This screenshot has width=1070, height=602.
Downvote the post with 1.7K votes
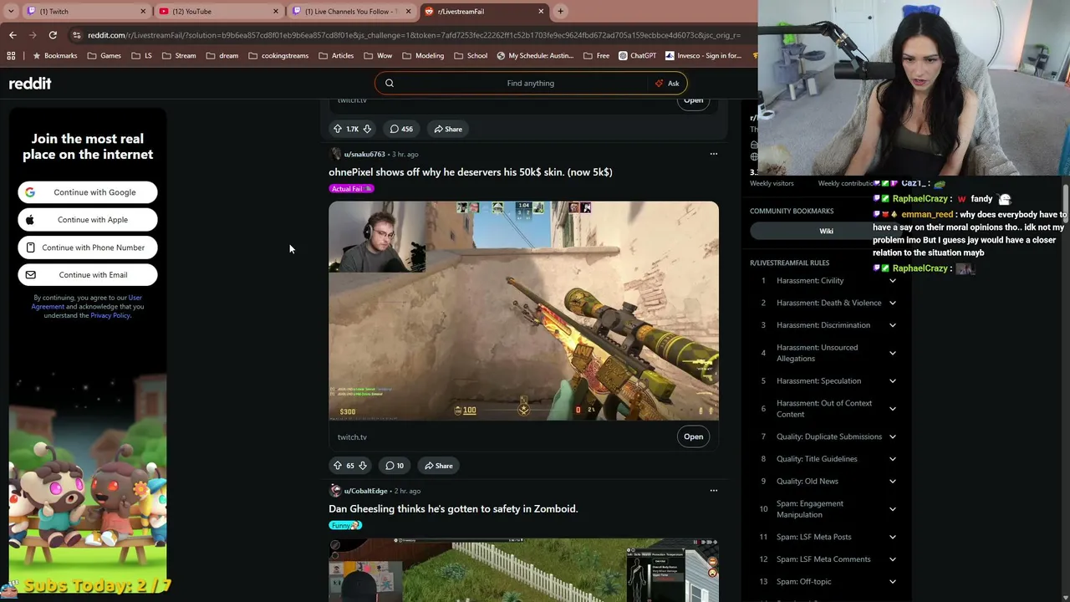coord(367,129)
